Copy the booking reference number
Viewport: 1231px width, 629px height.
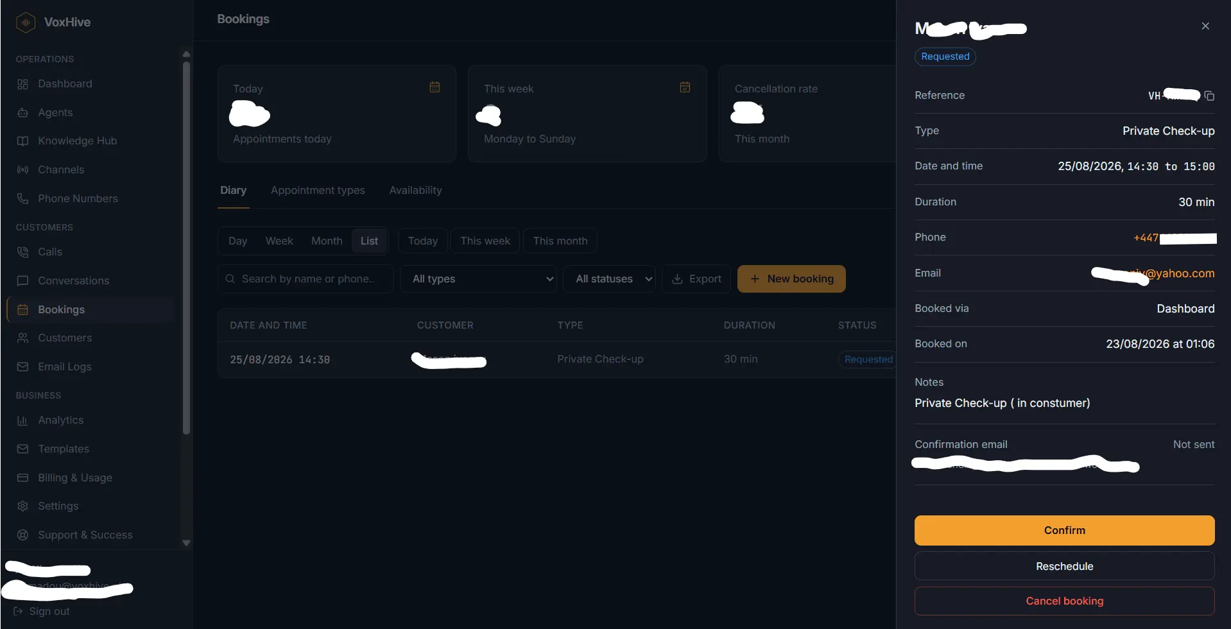click(1209, 96)
